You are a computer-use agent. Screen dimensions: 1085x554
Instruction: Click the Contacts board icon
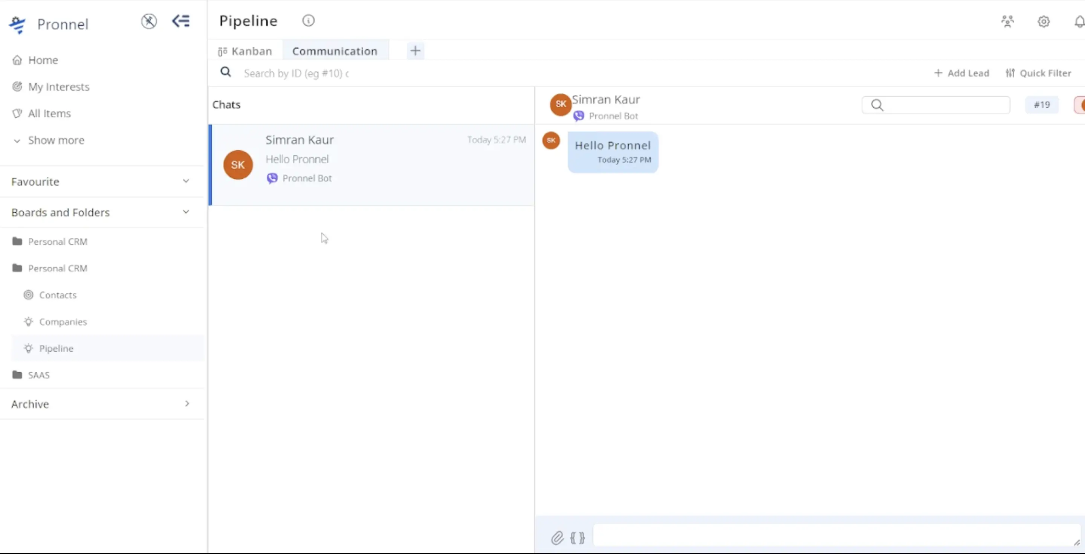(x=28, y=295)
